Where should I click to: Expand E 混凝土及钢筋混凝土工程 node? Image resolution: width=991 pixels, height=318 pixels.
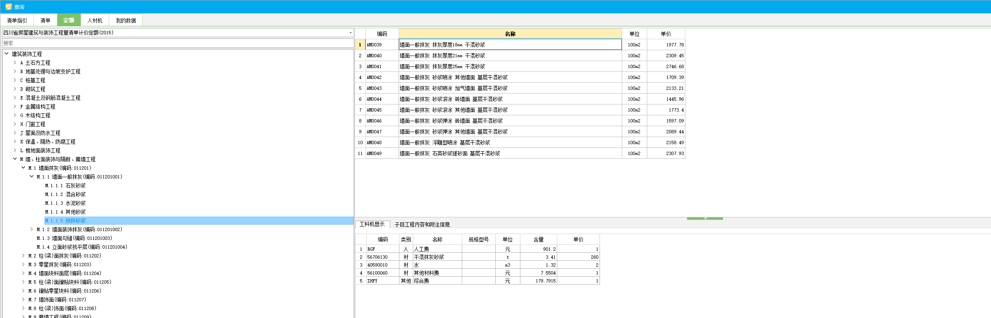pyautogui.click(x=15, y=98)
